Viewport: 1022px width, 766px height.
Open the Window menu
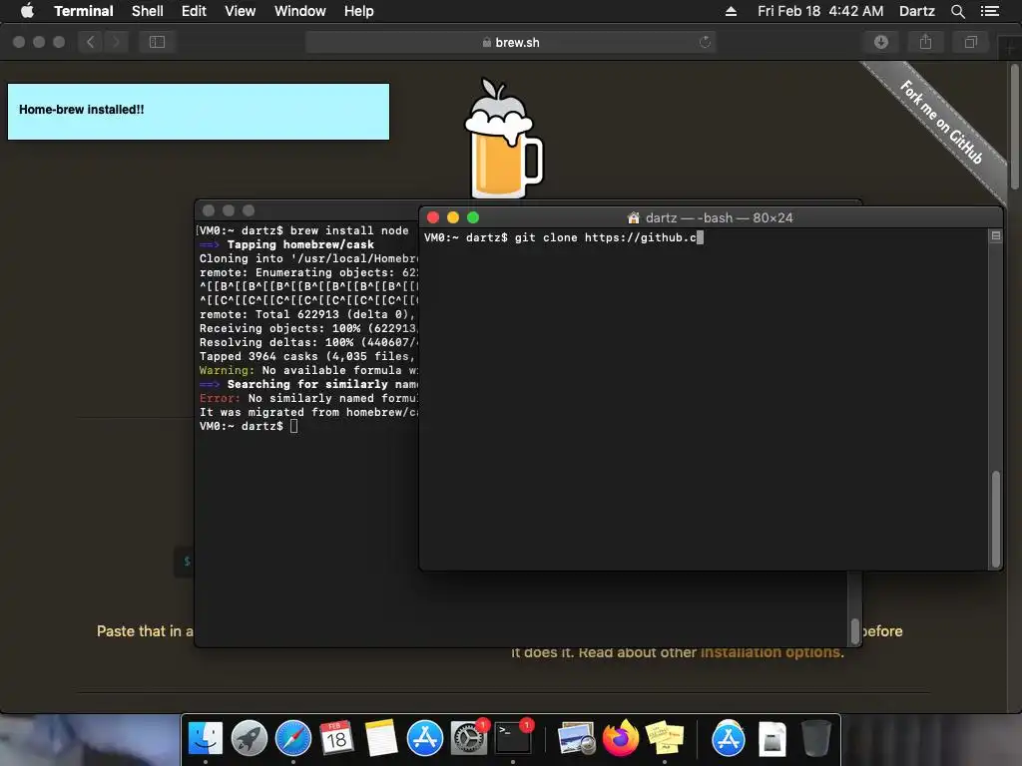coord(299,11)
